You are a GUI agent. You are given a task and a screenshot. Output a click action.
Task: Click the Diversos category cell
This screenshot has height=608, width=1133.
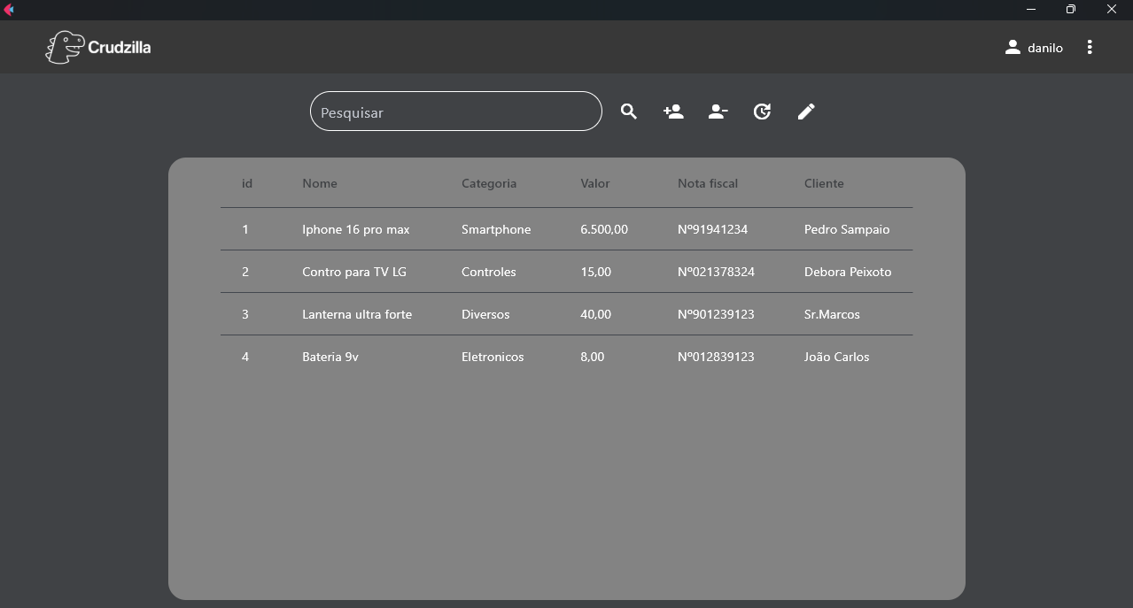point(485,314)
